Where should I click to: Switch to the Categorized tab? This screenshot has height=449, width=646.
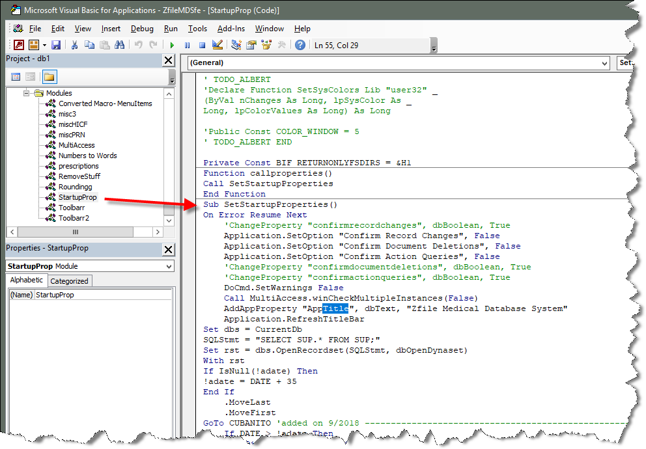(69, 281)
